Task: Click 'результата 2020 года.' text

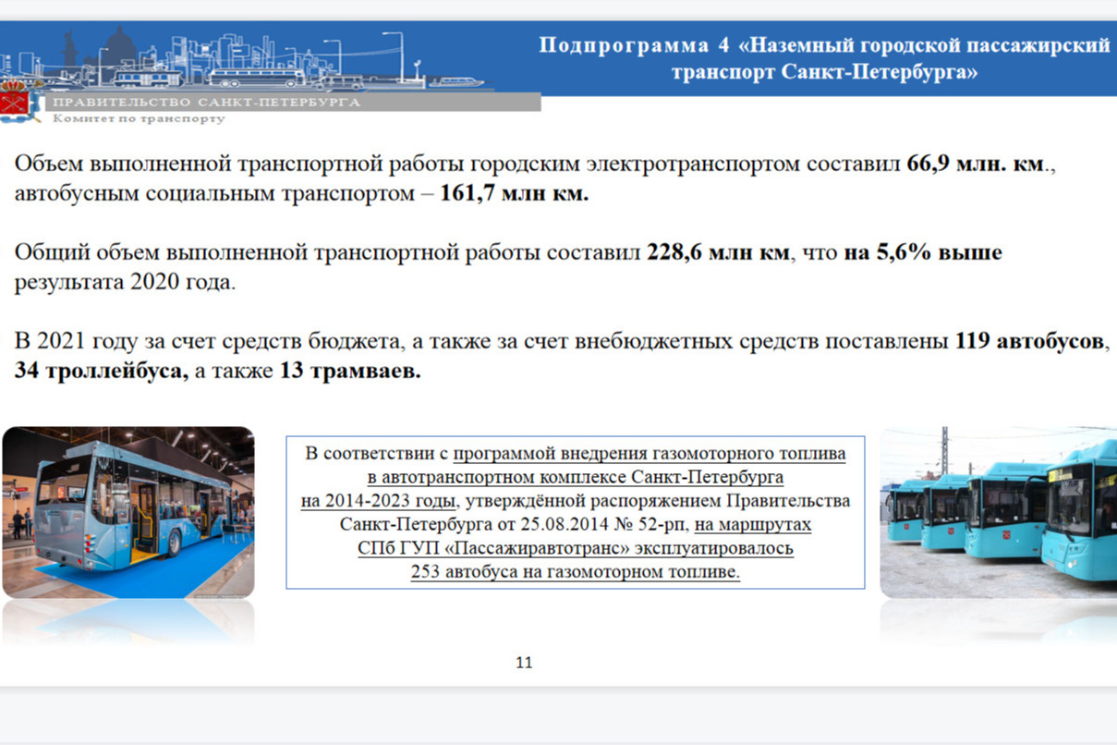Action: coord(125,283)
